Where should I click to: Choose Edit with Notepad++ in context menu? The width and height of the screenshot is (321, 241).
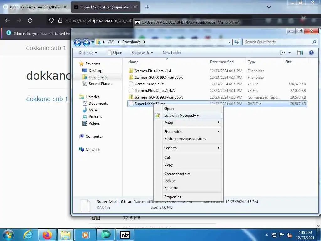pos(188,115)
